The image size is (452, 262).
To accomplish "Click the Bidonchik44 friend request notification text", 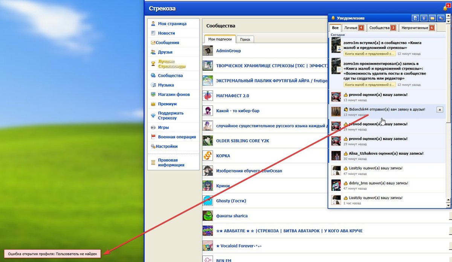I will (387, 109).
